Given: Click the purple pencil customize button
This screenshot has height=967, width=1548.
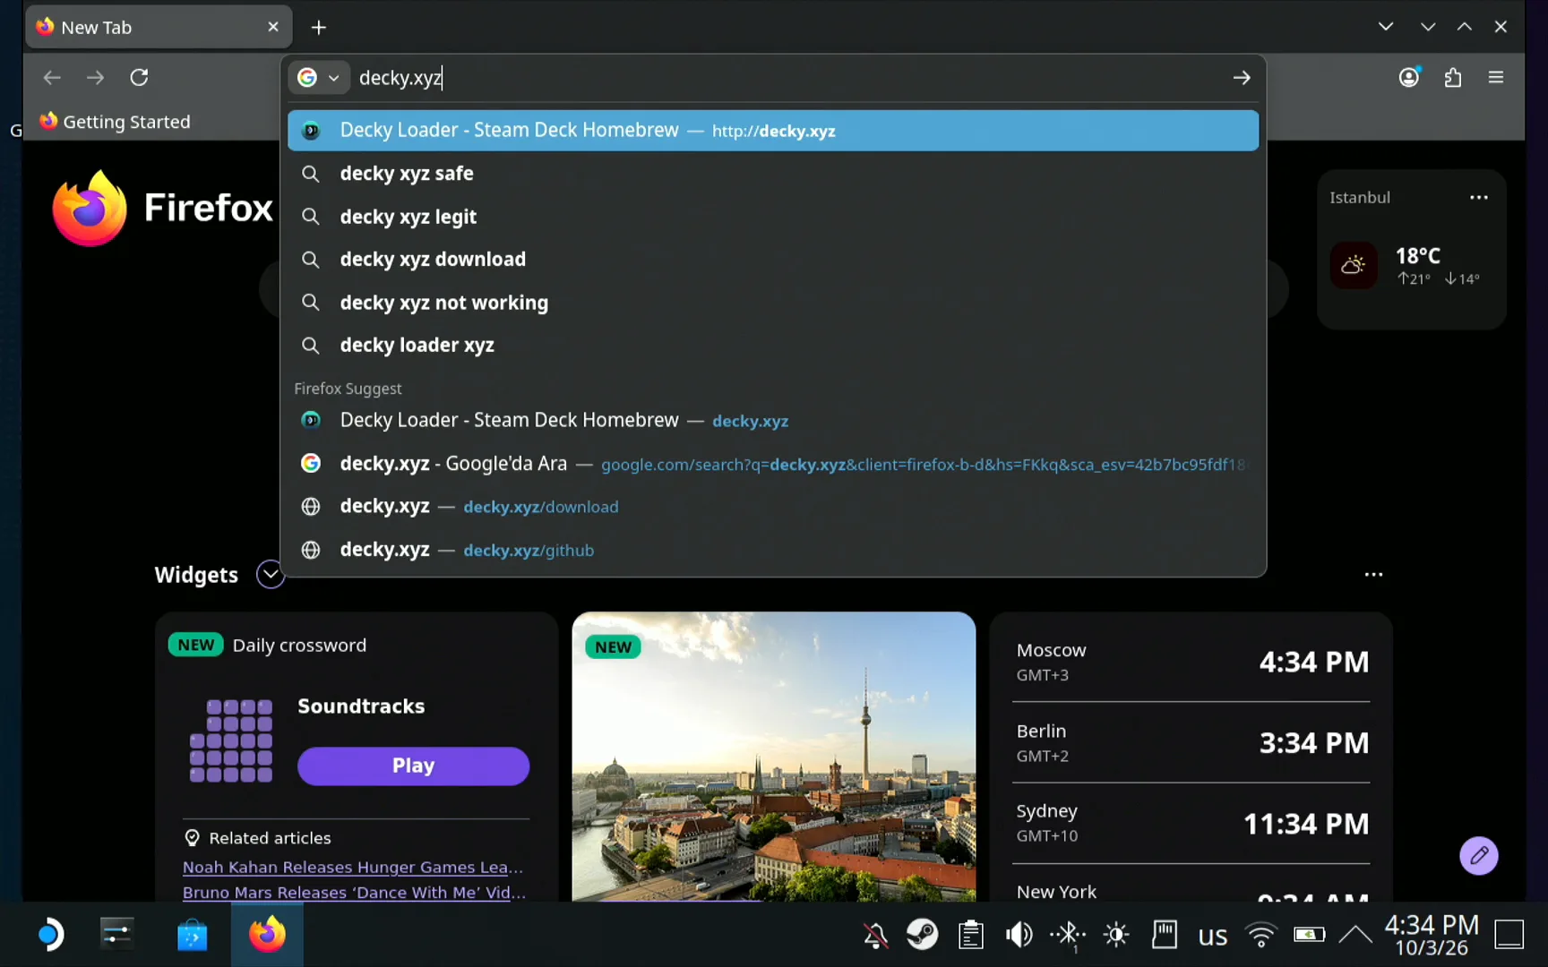Looking at the screenshot, I should [1479, 856].
